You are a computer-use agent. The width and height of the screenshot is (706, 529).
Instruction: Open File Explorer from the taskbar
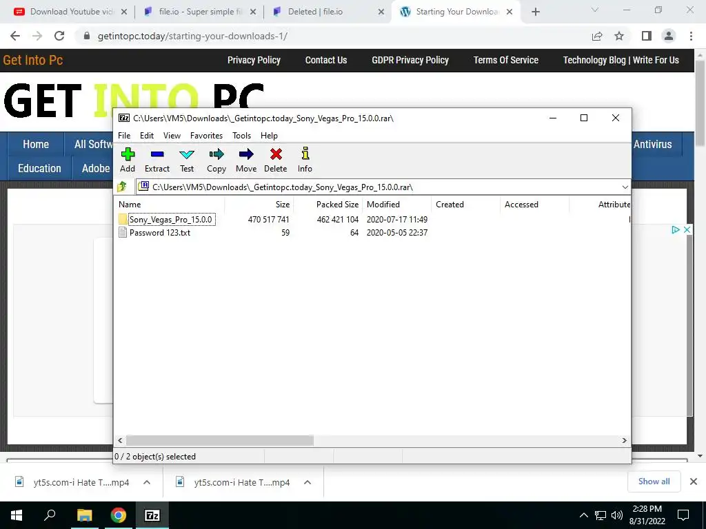pos(84,515)
